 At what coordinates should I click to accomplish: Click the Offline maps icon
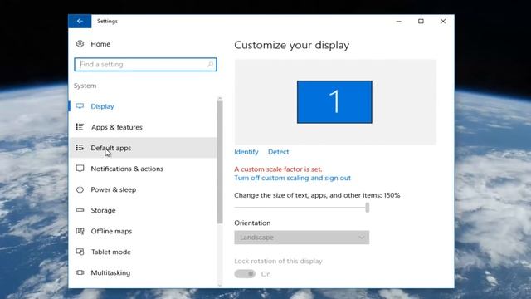click(80, 231)
